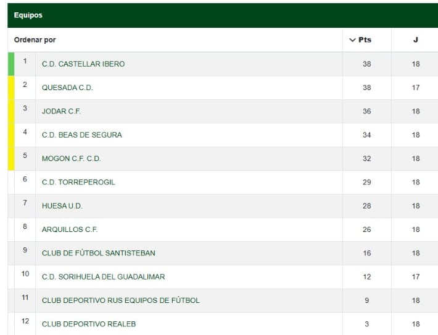Screen dimensions: 438x335
Task: Click JODAR C.F. team name
Action: [61, 112]
